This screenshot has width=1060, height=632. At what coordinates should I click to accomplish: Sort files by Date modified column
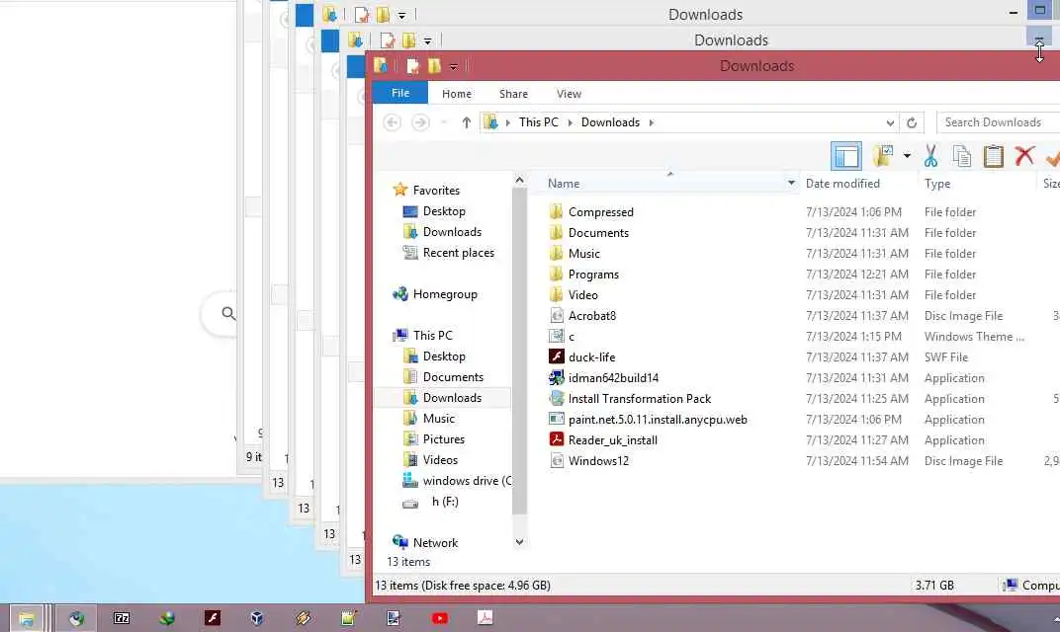pos(842,184)
